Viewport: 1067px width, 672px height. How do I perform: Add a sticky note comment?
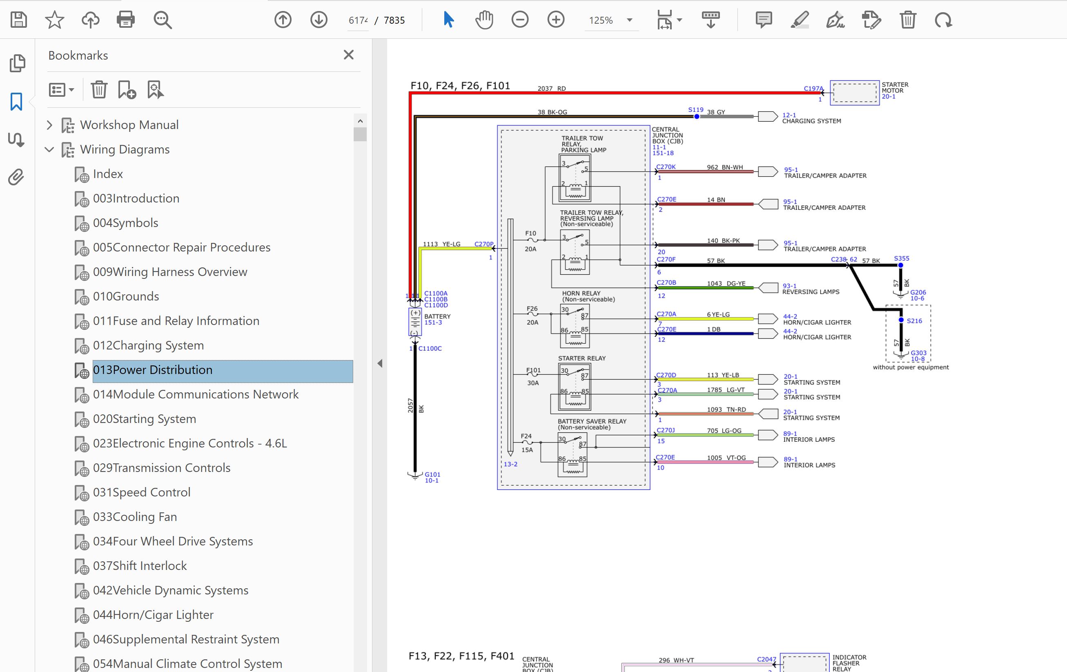[764, 20]
